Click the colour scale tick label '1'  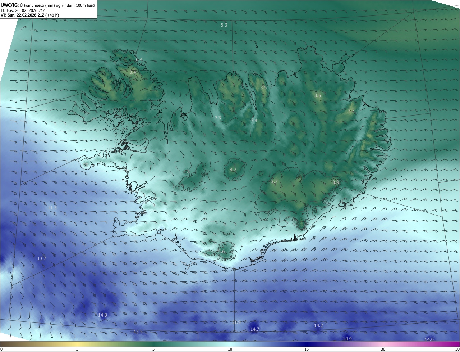tap(77, 349)
